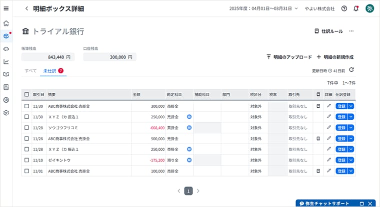Click the pencil detail icon for ゼイキントウ row

(x=328, y=160)
